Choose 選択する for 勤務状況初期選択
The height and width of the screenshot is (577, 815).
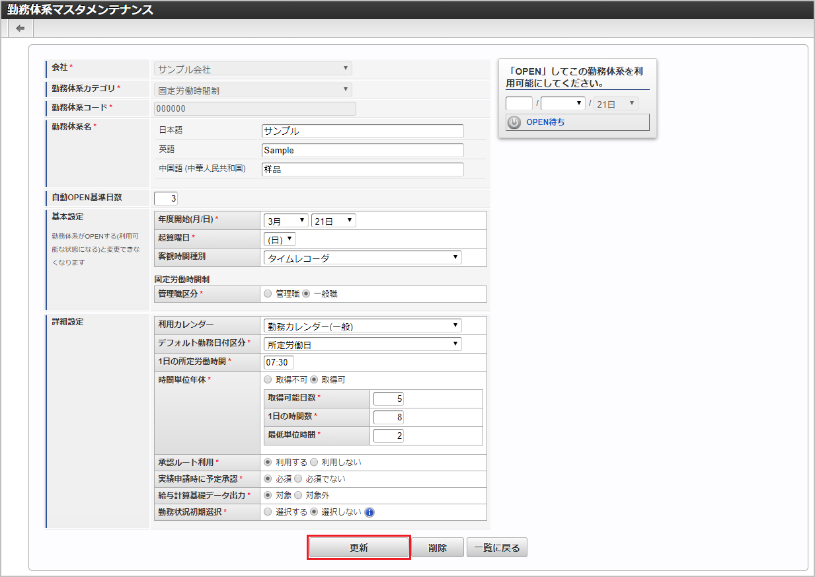[x=268, y=512]
